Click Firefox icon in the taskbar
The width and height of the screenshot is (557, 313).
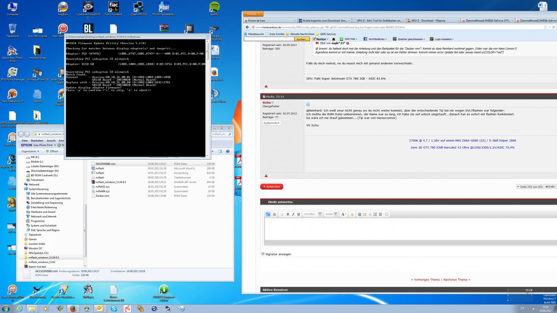(73, 309)
